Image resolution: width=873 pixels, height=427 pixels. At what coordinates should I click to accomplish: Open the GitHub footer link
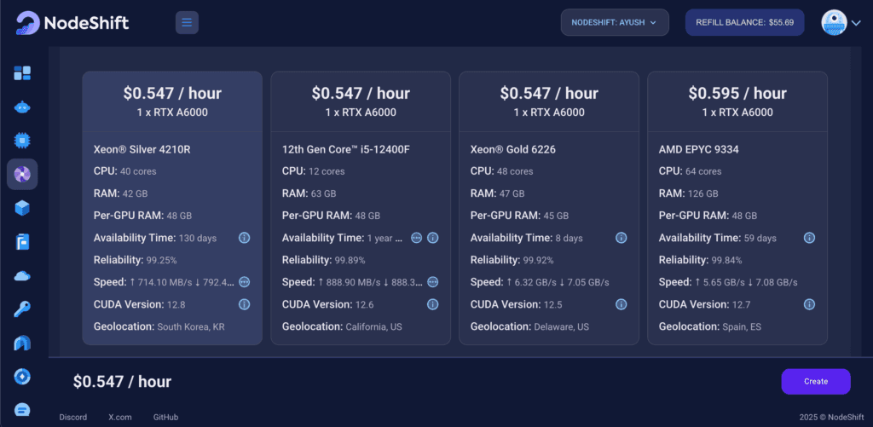point(165,417)
